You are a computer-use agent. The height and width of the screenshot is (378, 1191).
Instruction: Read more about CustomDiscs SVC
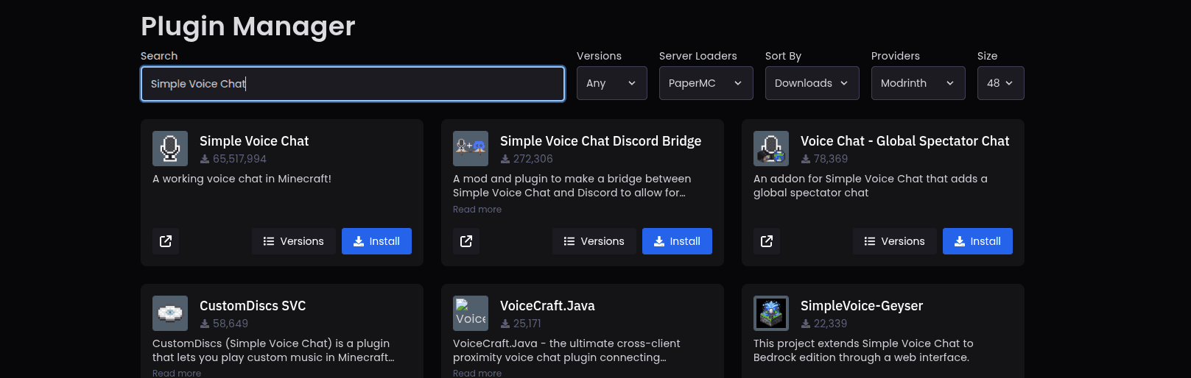(x=177, y=373)
